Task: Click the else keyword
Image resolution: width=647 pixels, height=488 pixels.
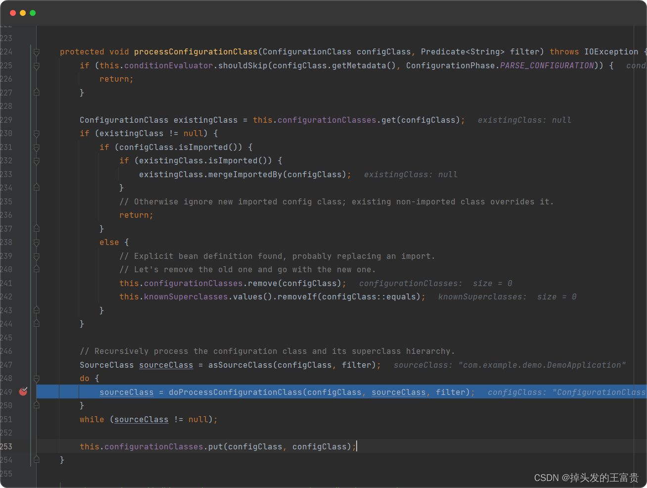Action: click(x=109, y=243)
